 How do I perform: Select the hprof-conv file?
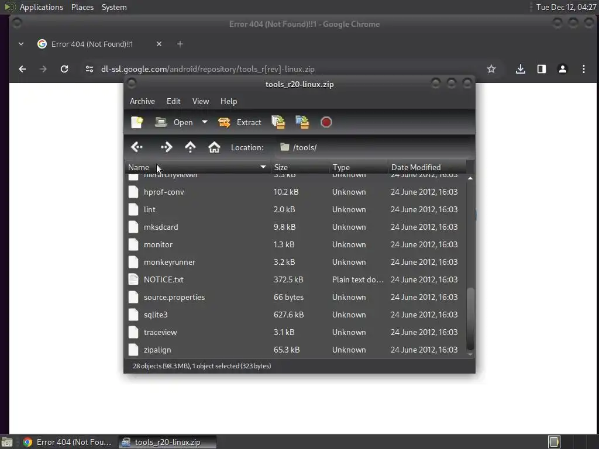pyautogui.click(x=295, y=192)
